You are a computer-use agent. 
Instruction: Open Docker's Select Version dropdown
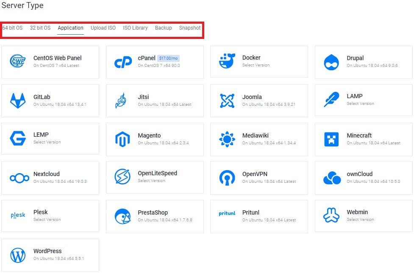[x=256, y=65]
